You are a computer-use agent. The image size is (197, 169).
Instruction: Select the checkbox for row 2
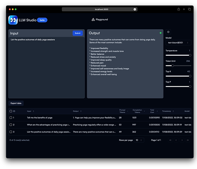coord(11,125)
